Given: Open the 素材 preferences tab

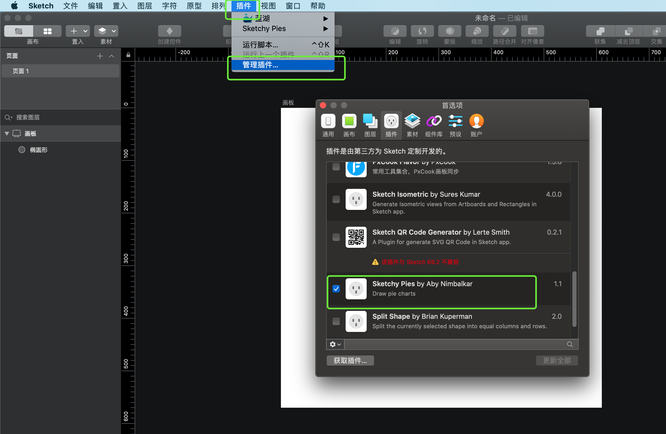Looking at the screenshot, I should click(x=412, y=126).
